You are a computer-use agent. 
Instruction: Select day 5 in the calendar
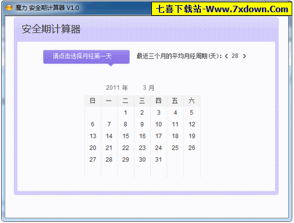(192, 112)
